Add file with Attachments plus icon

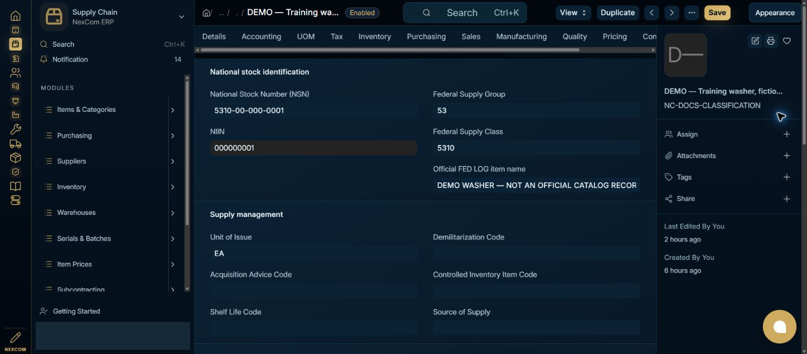coord(787,156)
